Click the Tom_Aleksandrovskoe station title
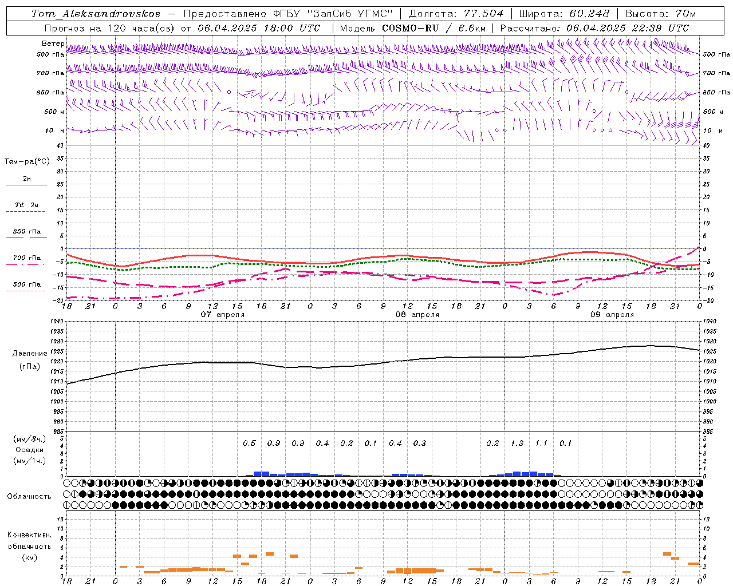The width and height of the screenshot is (733, 586). (96, 14)
